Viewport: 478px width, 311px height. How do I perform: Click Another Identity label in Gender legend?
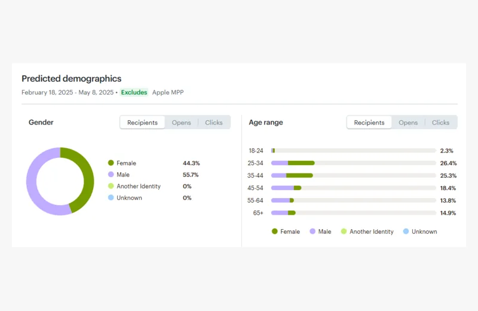tap(139, 187)
